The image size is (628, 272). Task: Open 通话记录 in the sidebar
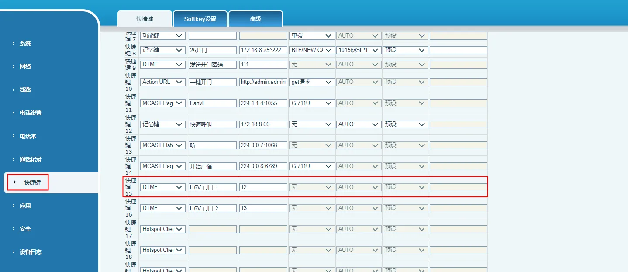[31, 160]
